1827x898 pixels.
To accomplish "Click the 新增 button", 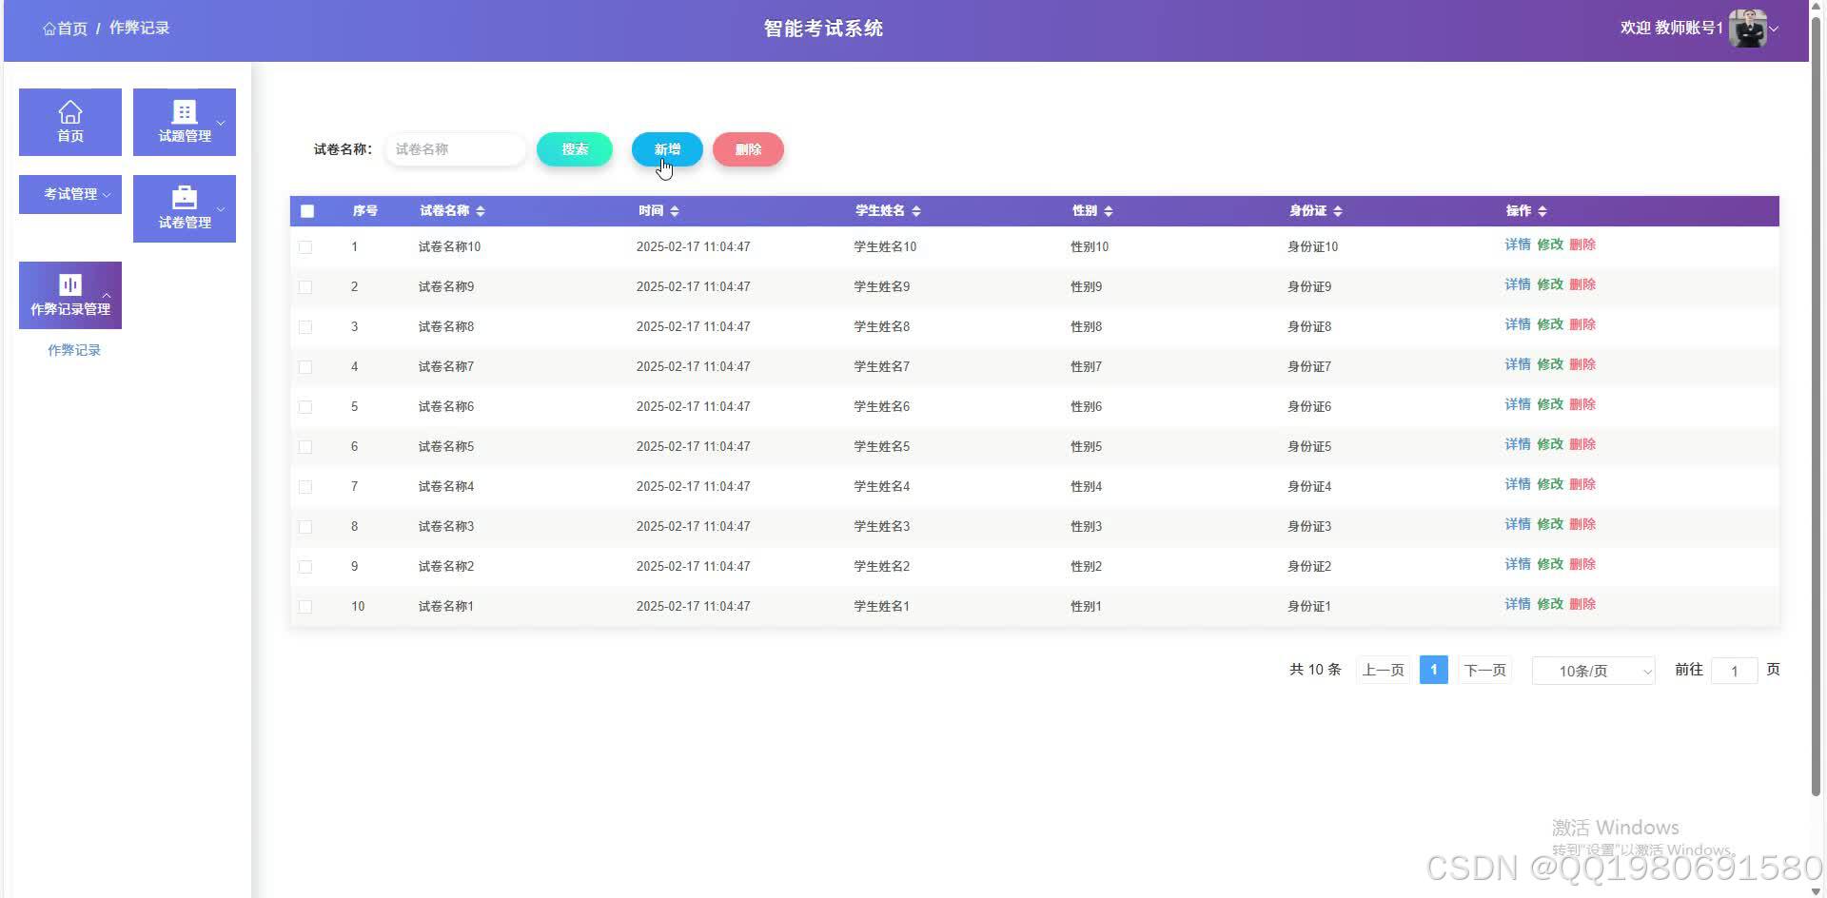I will click(x=667, y=149).
